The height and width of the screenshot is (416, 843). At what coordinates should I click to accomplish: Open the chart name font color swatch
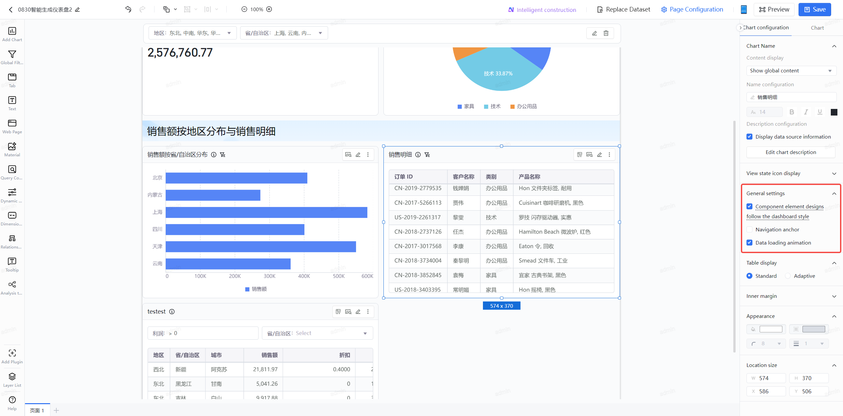(x=834, y=112)
